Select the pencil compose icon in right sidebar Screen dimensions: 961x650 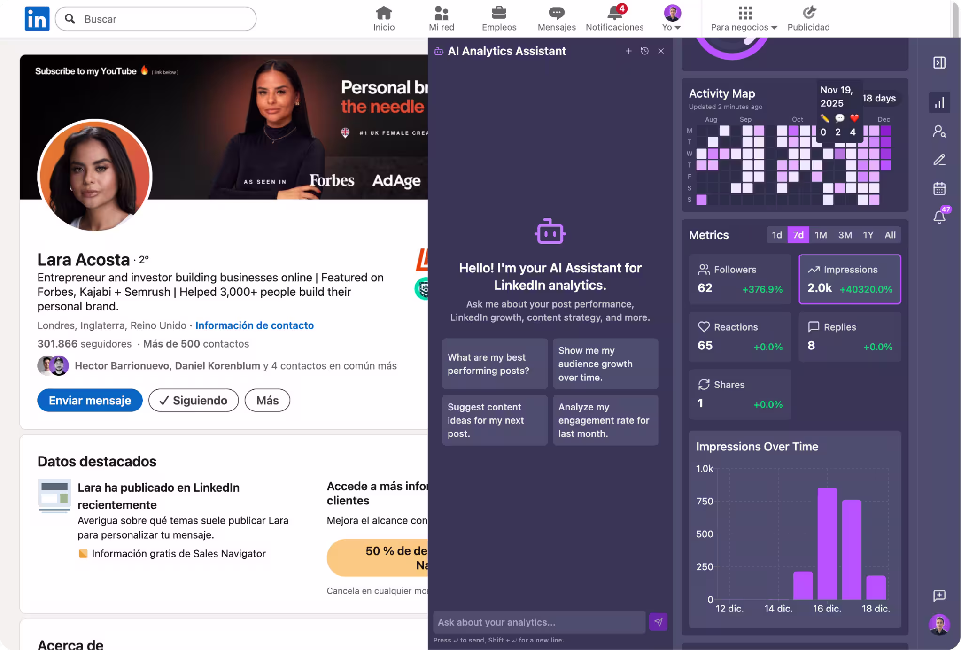click(939, 160)
